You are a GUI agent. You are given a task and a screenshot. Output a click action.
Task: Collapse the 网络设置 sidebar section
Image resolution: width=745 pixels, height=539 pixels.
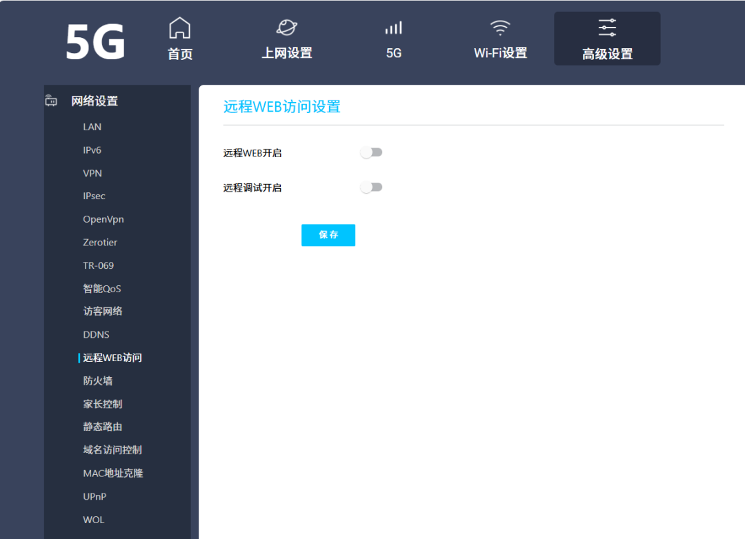94,101
